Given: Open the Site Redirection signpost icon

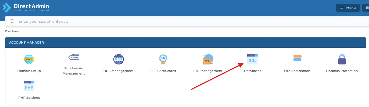Looking at the screenshot, I should pos(297,60).
